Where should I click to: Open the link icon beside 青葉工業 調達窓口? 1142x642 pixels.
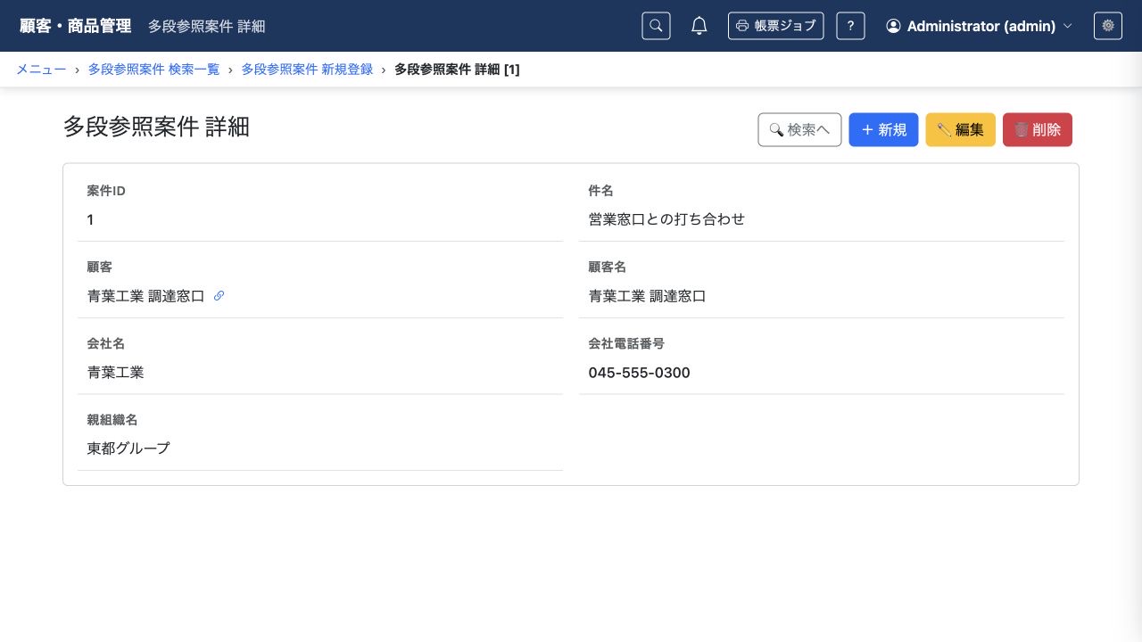point(219,296)
